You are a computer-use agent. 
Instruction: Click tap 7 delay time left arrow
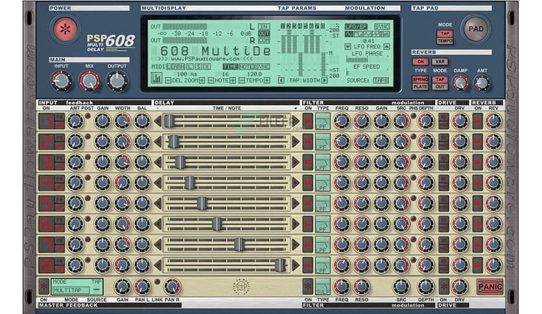click(158, 245)
